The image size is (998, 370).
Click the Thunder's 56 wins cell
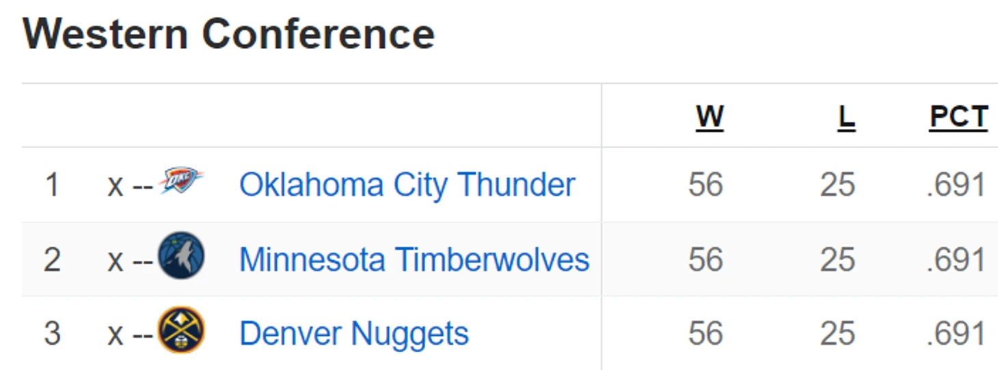point(705,185)
